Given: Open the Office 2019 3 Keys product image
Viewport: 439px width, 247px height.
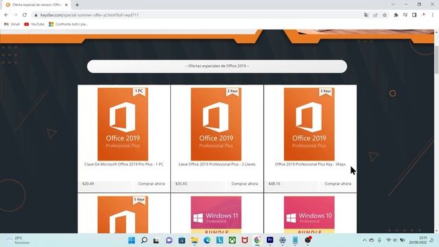Looking at the screenshot, I should tap(309, 124).
